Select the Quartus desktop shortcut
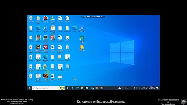This screenshot has height=105, width=187. (x=46, y=77)
